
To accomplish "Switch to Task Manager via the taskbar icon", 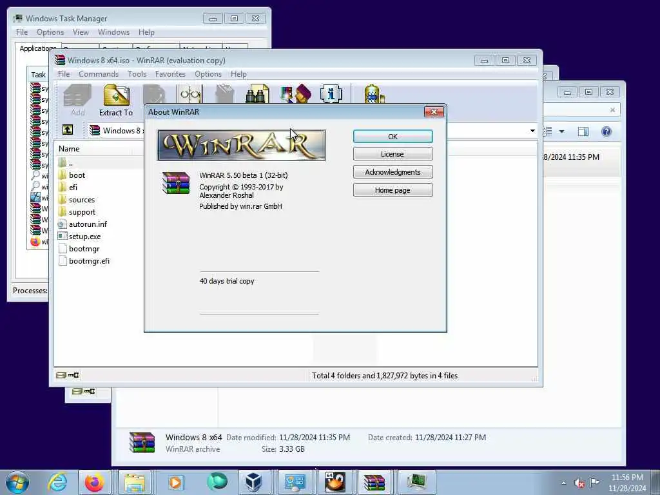I will coord(416,482).
